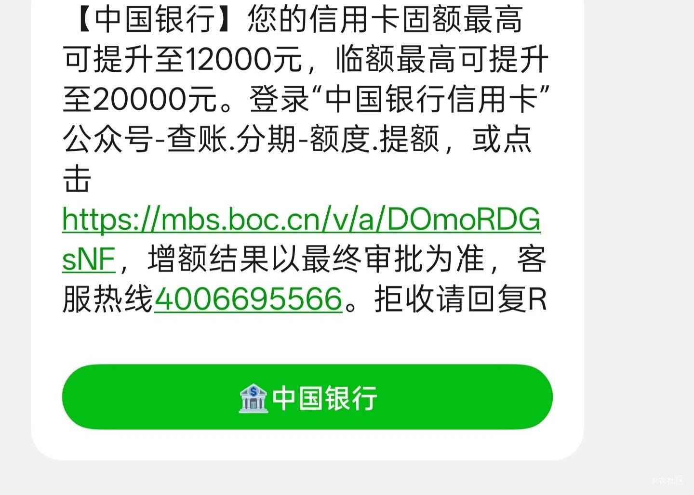Tap the 临额最高可提升 phrase
This screenshot has height=495, width=694.
click(x=442, y=60)
